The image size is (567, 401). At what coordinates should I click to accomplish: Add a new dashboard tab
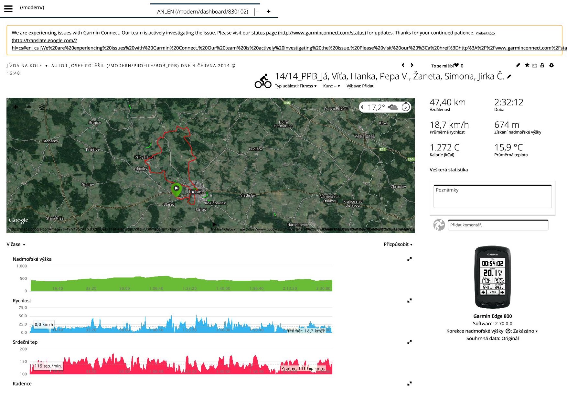point(268,11)
